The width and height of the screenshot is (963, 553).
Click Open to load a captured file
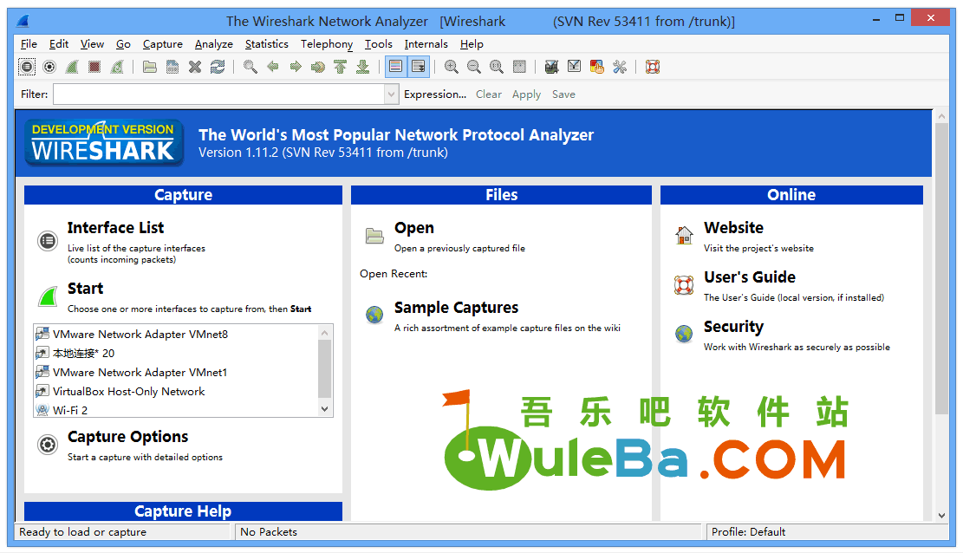pyautogui.click(x=414, y=228)
